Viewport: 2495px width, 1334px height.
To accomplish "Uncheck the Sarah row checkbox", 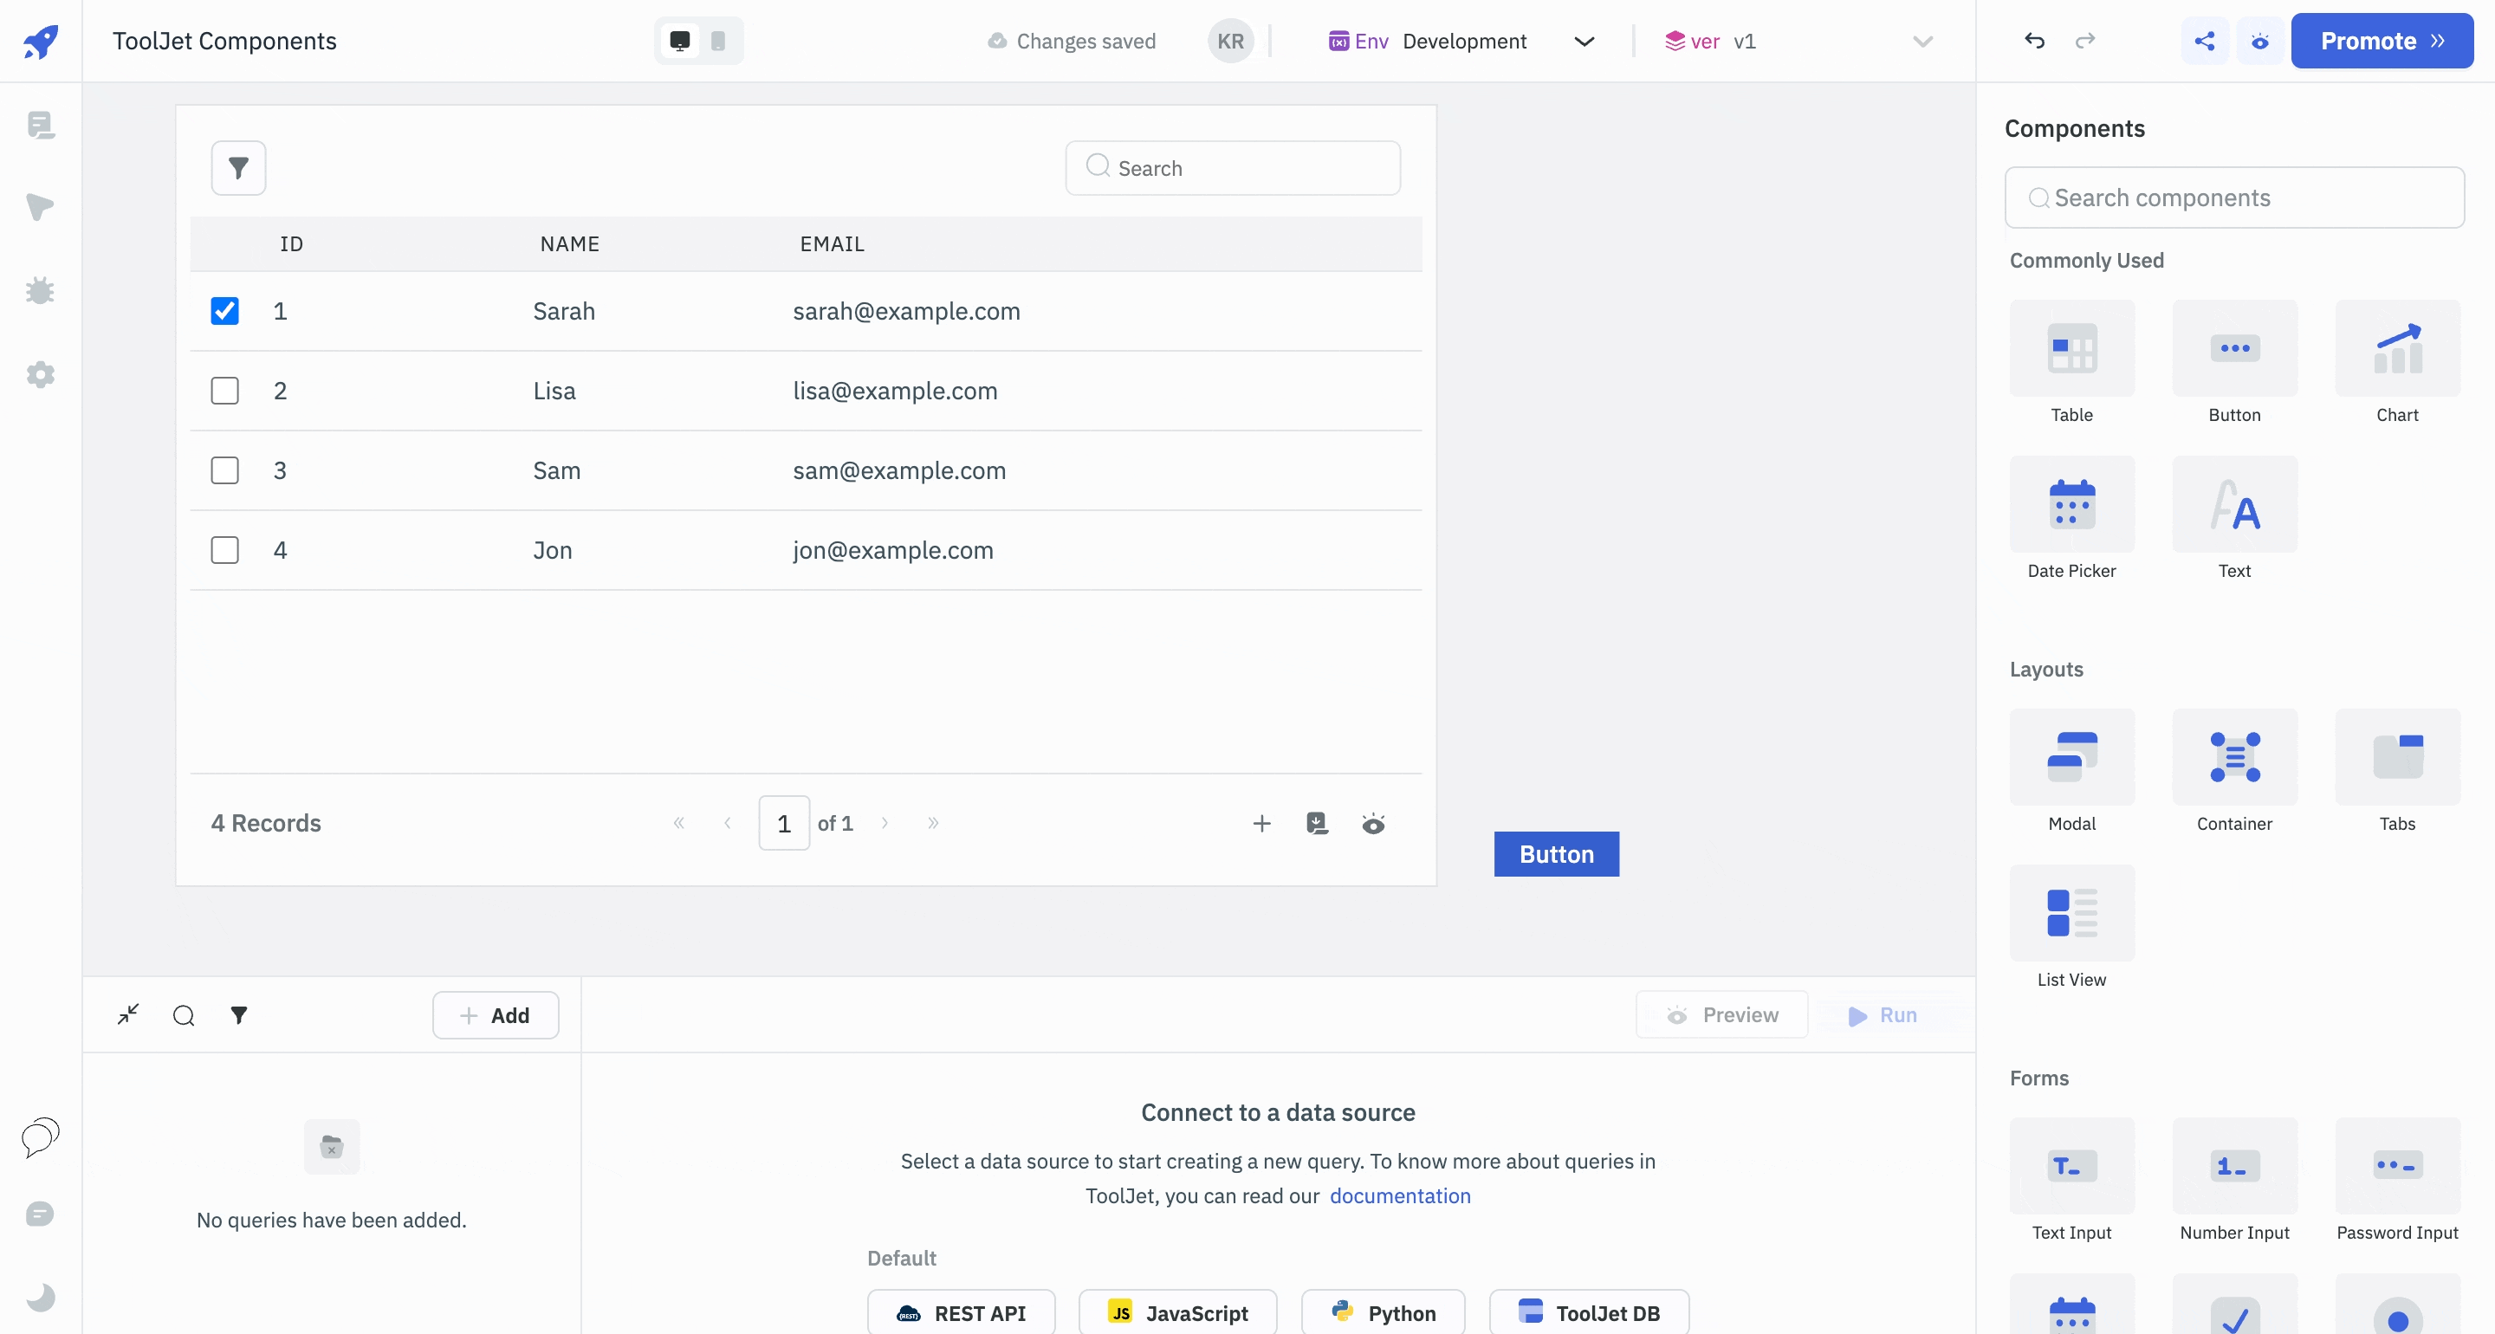I will [224, 311].
